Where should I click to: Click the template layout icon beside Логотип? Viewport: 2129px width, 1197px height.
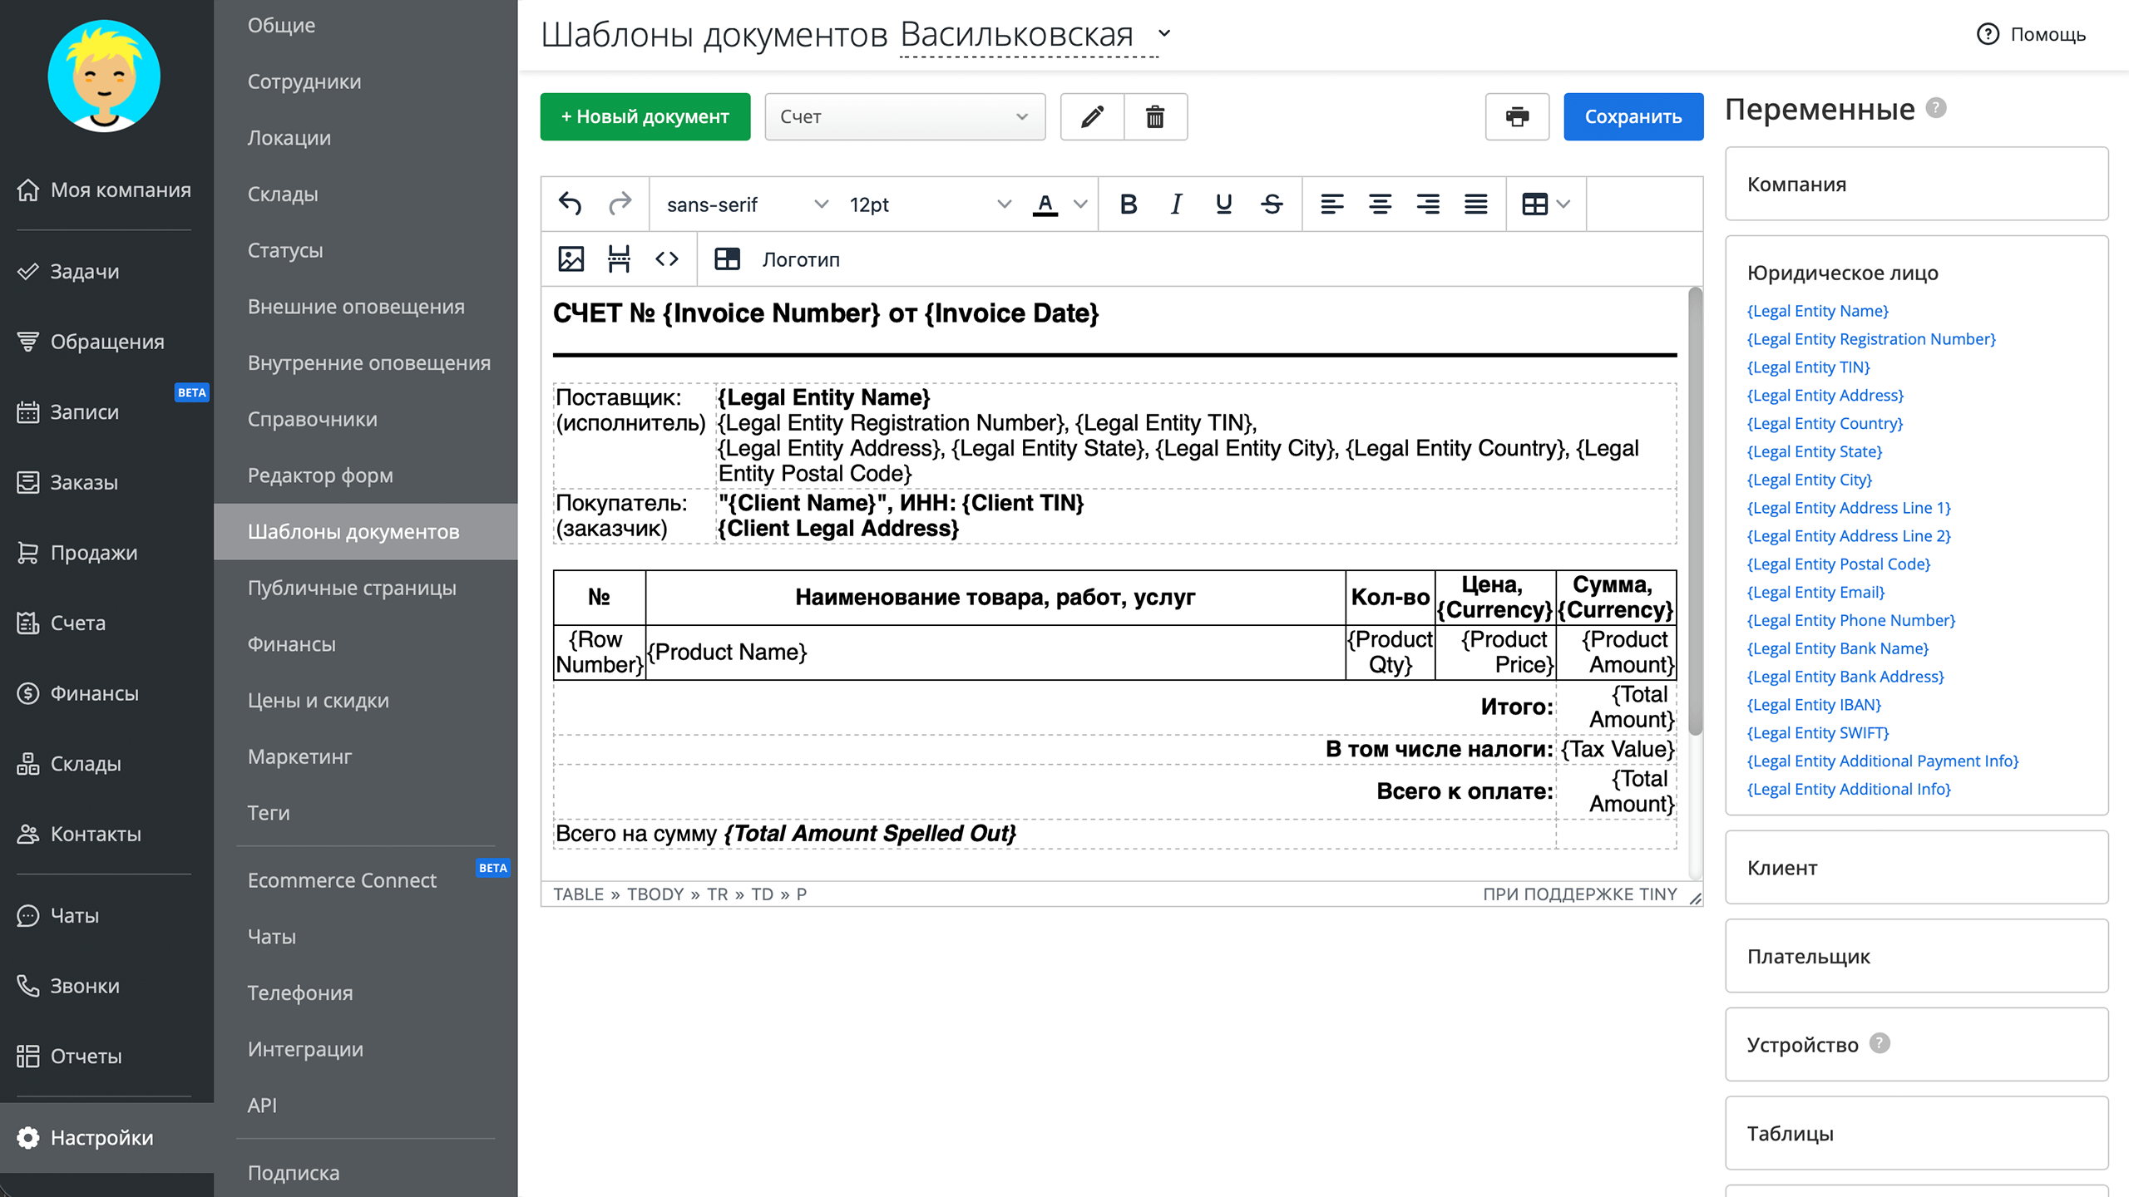[x=727, y=259]
